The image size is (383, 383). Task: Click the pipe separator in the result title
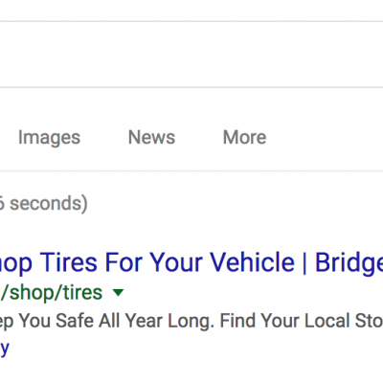pos(304,262)
